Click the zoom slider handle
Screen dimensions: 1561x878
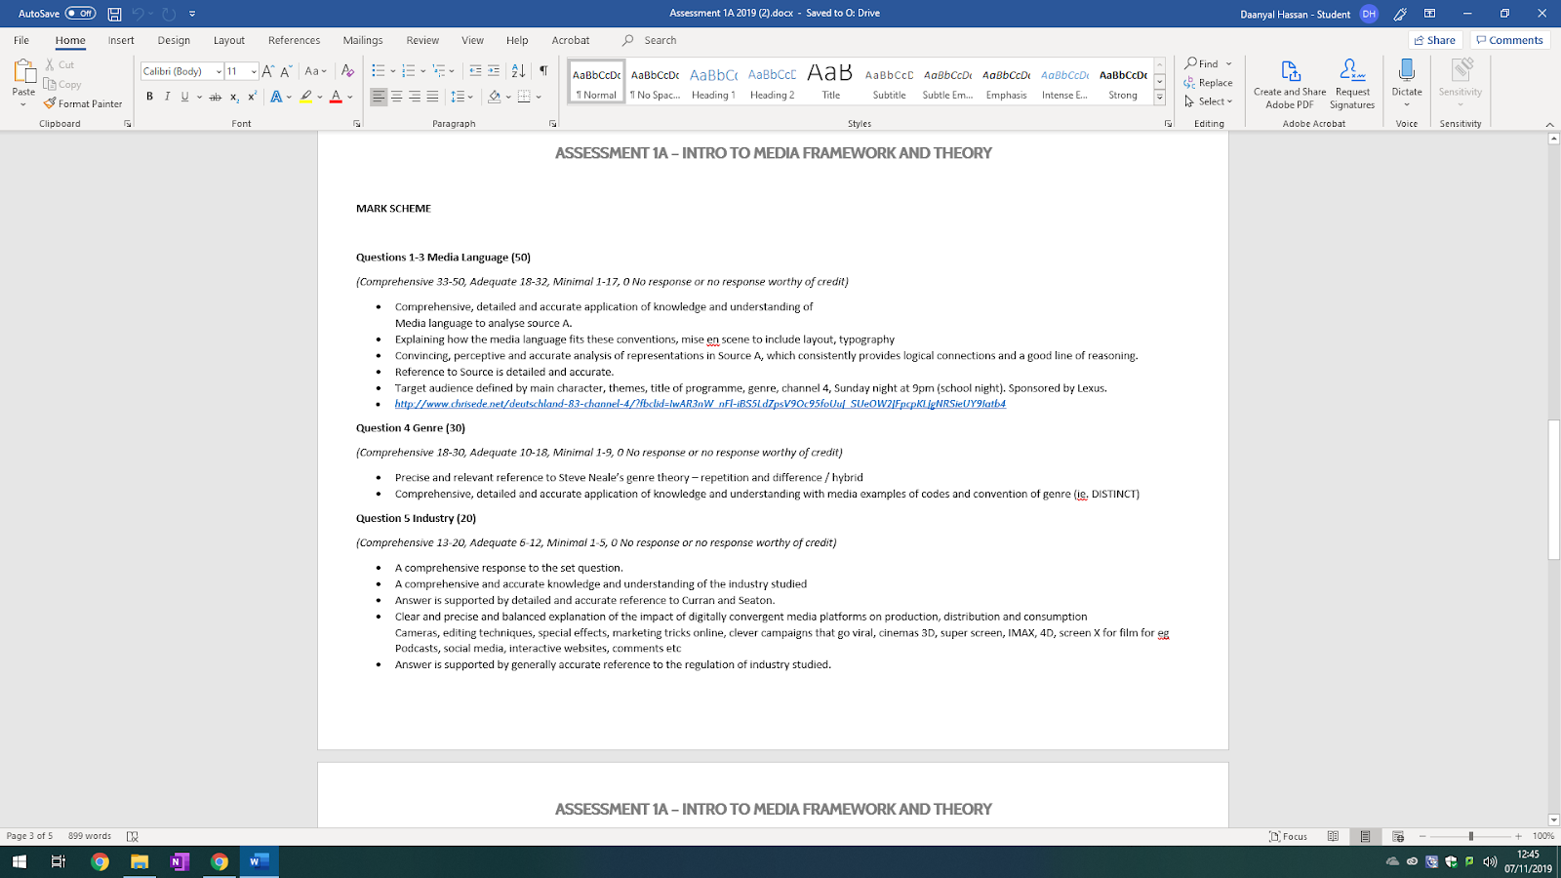point(1470,836)
